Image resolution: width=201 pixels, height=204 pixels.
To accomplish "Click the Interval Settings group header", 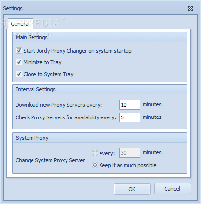I will [x=100, y=89].
